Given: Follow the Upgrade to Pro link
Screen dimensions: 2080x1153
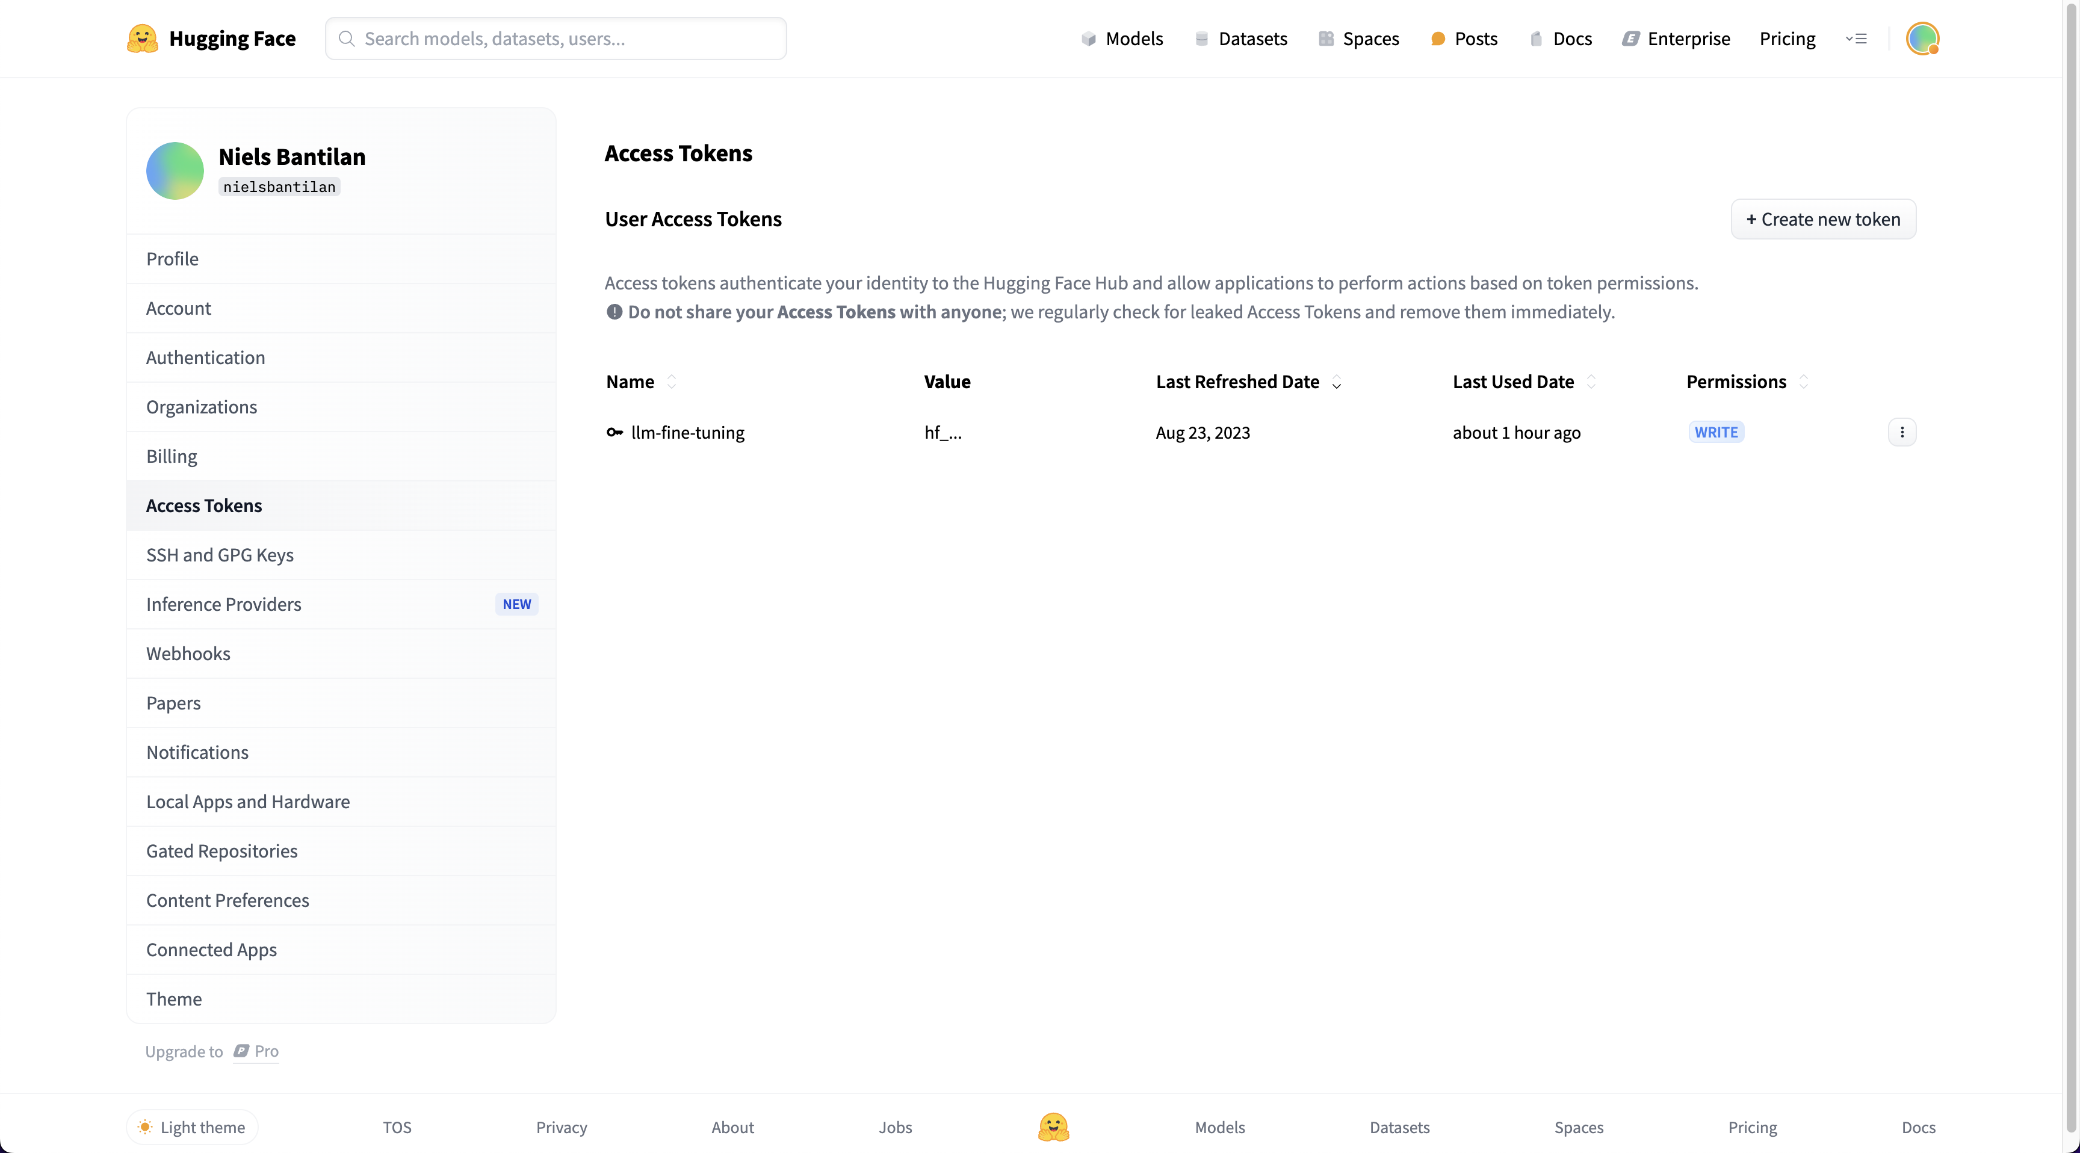Looking at the screenshot, I should 256,1051.
